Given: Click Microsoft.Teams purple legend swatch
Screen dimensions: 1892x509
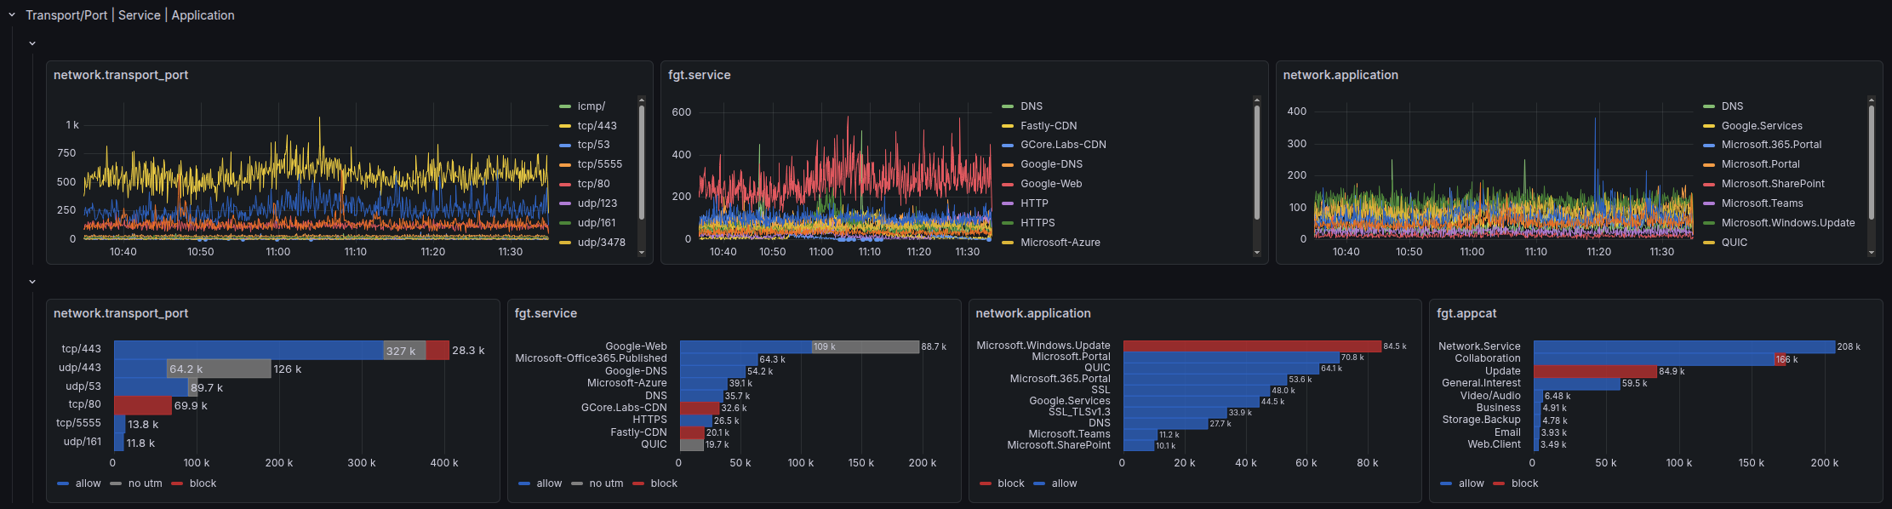Looking at the screenshot, I should [1709, 203].
